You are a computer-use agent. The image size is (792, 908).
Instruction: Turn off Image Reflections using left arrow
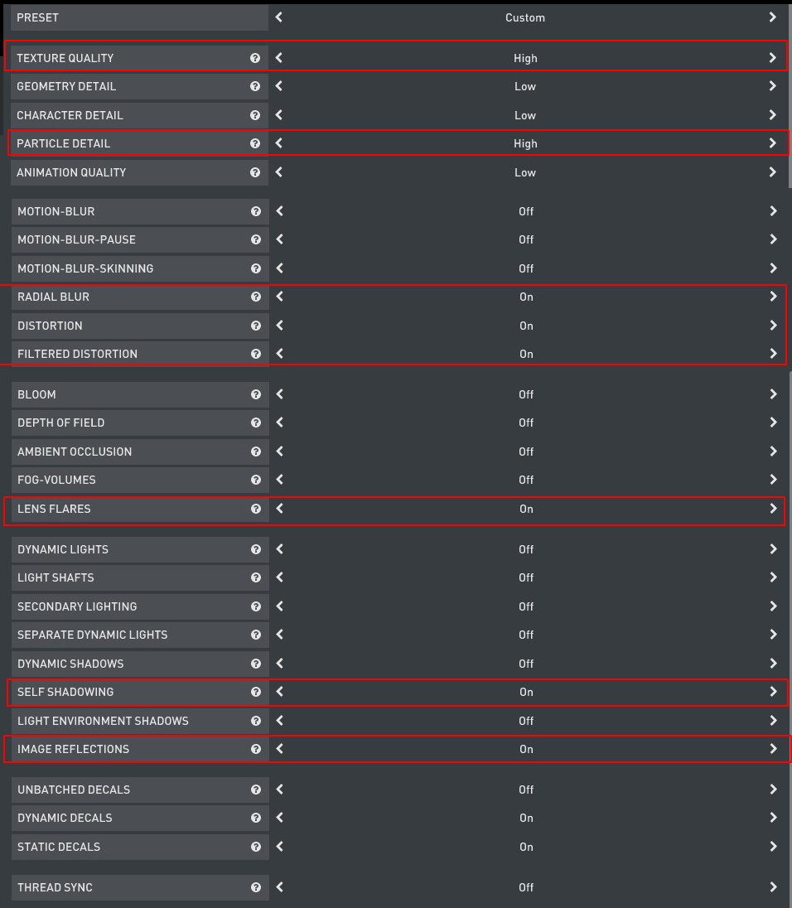click(280, 749)
